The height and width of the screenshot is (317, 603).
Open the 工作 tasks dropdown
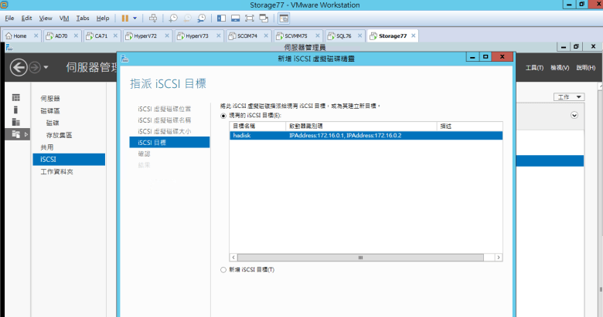pyautogui.click(x=570, y=97)
